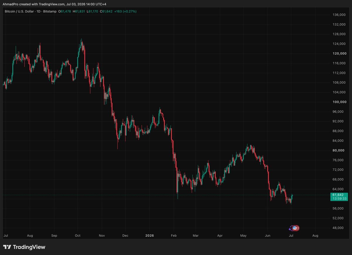This screenshot has height=255, width=352.
Task: Click the Jun time axis label
Action: (x=268, y=235)
